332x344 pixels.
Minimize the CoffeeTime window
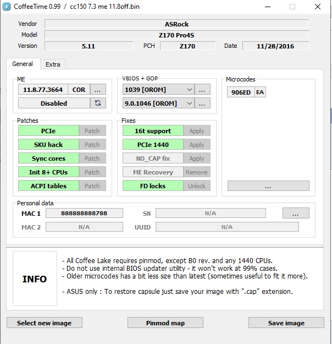tap(268, 7)
